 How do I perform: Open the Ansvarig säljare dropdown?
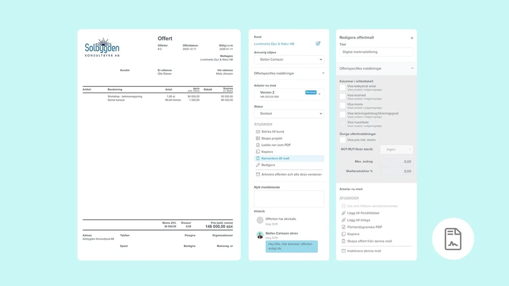[x=289, y=60]
